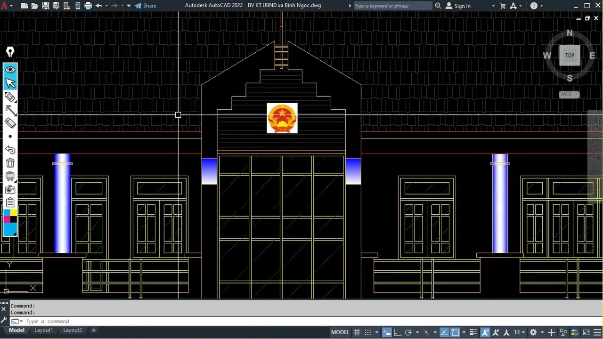Create a new drawing from Quick Access toolbar
The width and height of the screenshot is (603, 339).
(24, 6)
